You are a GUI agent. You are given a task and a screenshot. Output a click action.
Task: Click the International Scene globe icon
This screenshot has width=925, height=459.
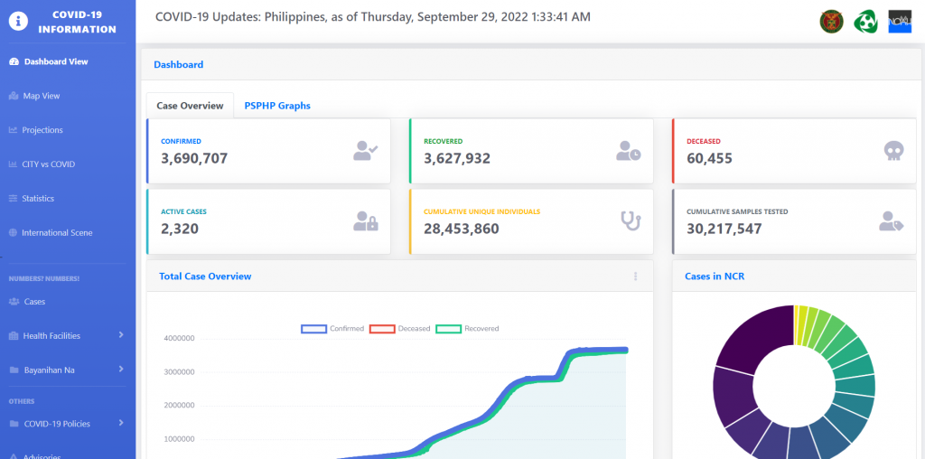(x=13, y=233)
